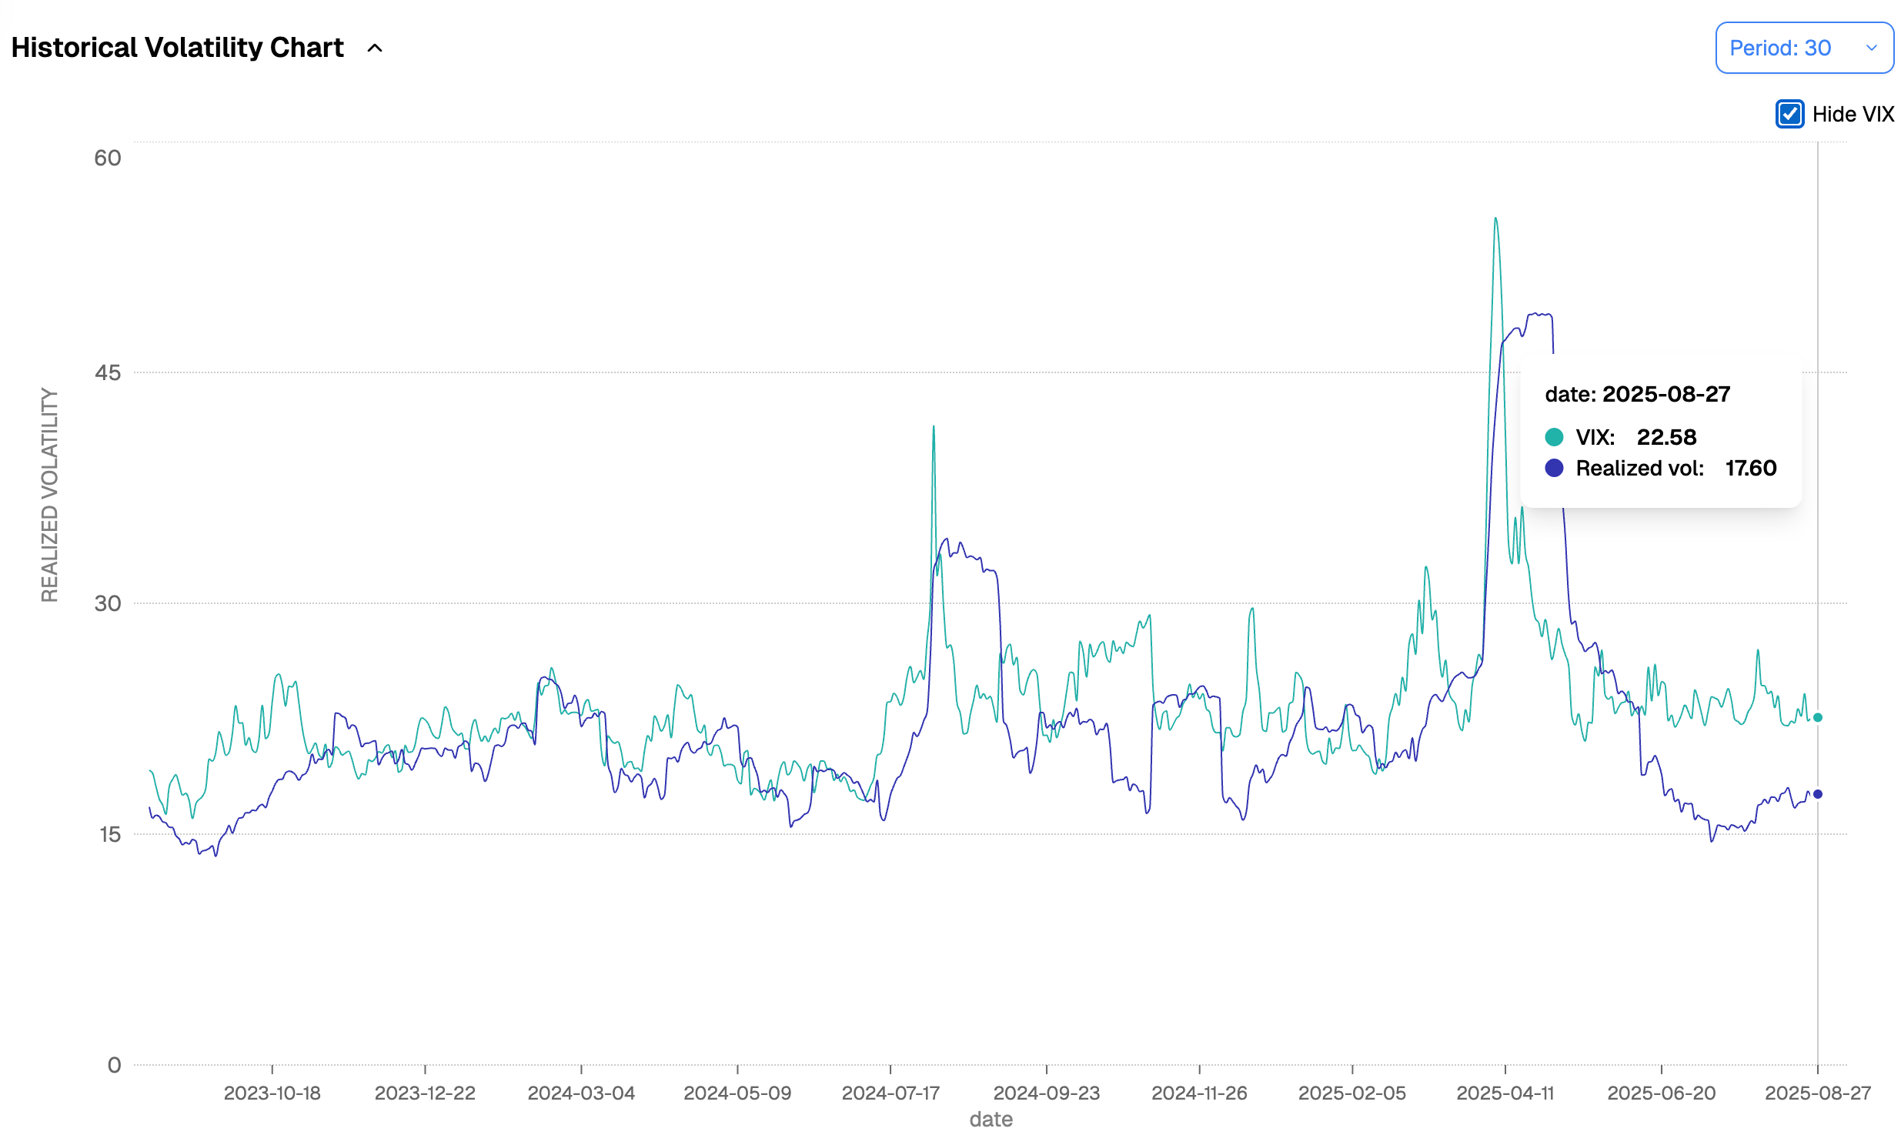This screenshot has height=1145, width=1901.
Task: Click the 60 gridline label on y-axis
Action: coord(109,157)
